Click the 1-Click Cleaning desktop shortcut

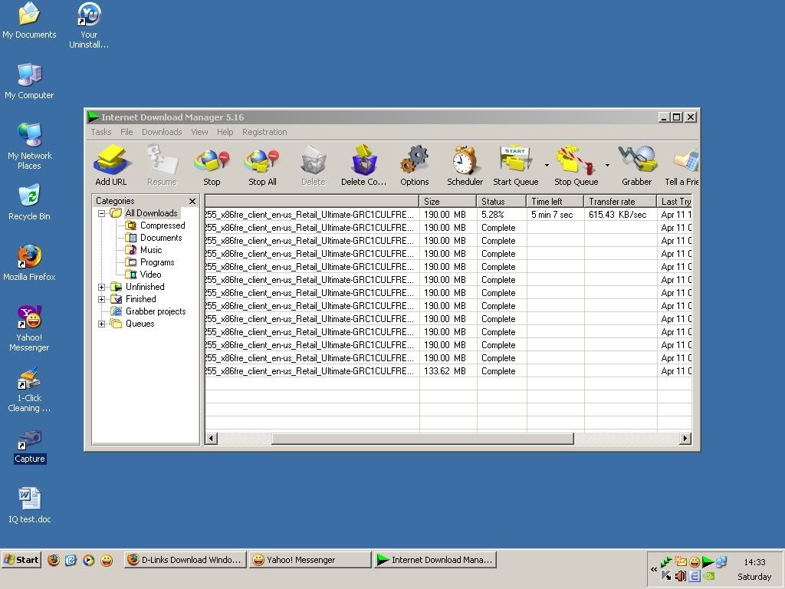tap(29, 389)
